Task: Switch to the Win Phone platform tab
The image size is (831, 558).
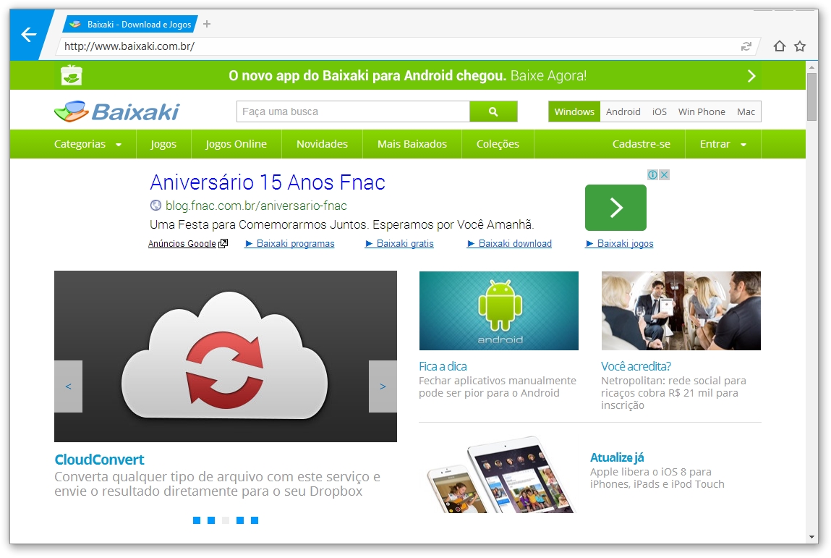Action: [x=702, y=111]
